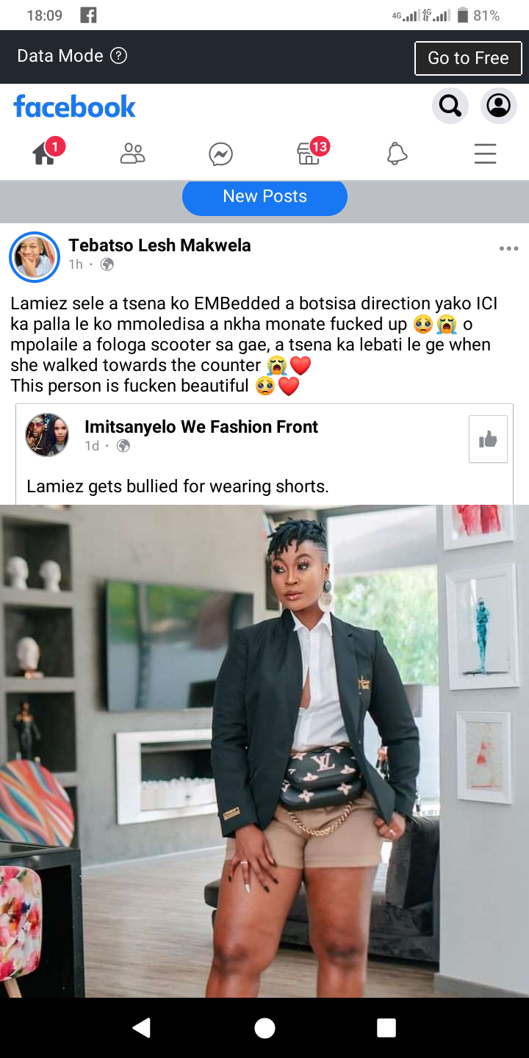
Task: Click the Go to Free button
Action: pyautogui.click(x=468, y=58)
